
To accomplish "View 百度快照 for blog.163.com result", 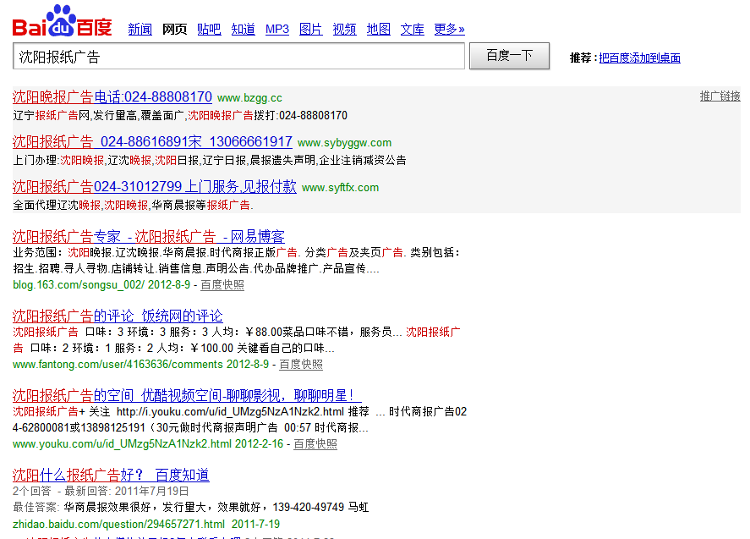I will click(x=222, y=285).
